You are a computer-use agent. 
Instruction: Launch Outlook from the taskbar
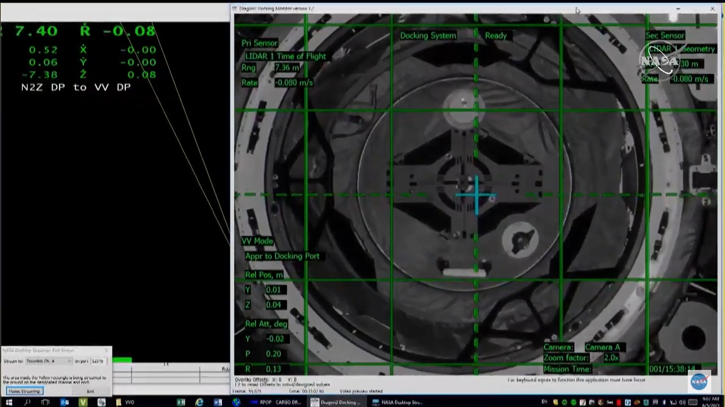(64, 402)
